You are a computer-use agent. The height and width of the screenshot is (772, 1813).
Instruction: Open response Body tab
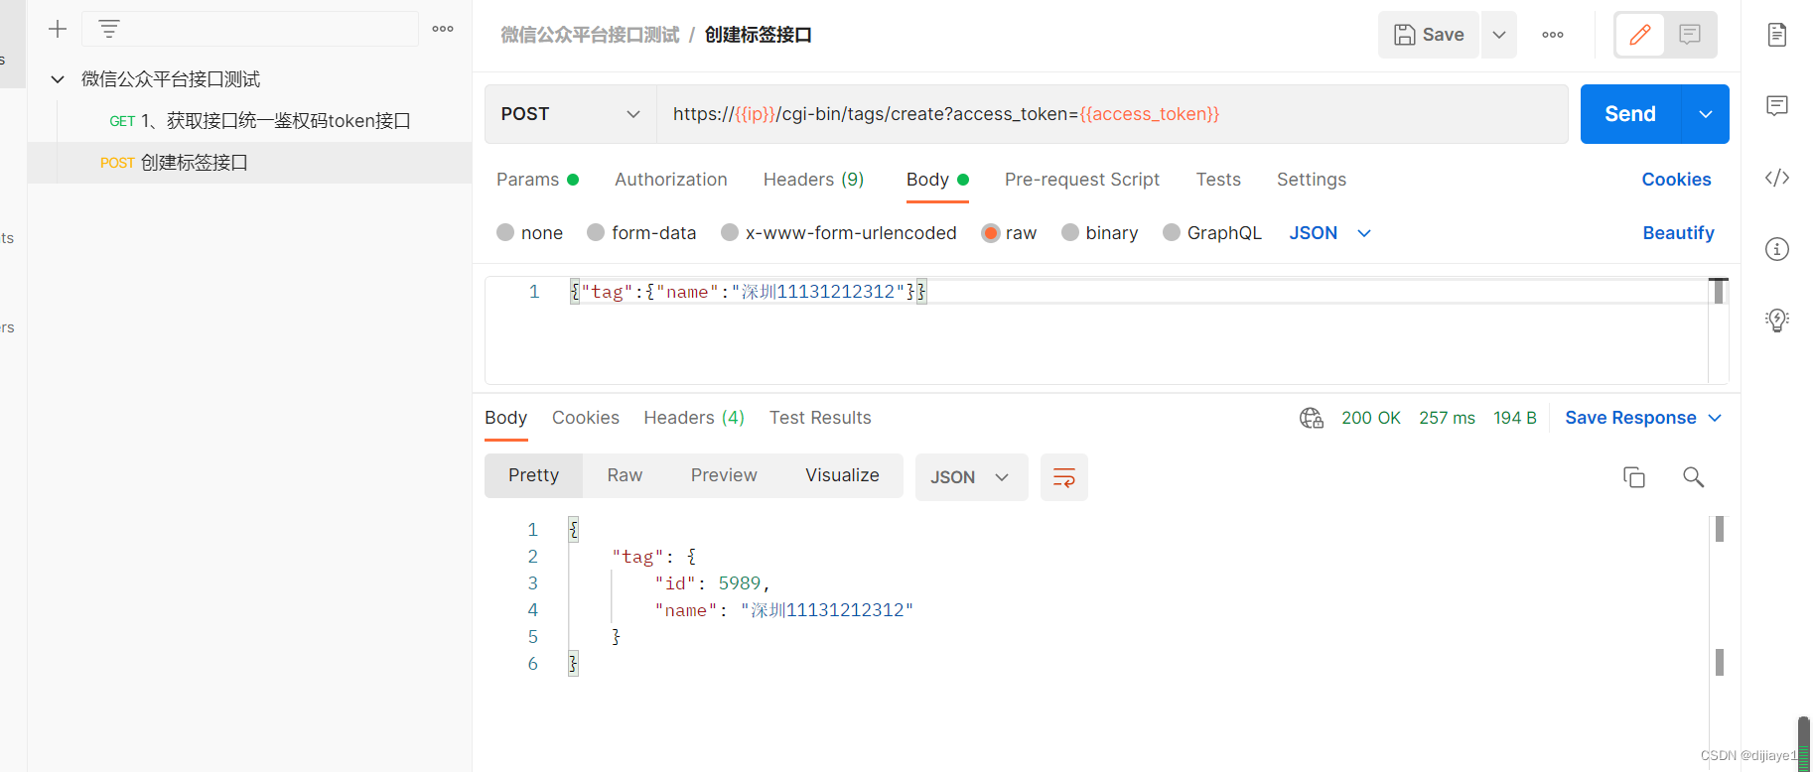(x=506, y=418)
